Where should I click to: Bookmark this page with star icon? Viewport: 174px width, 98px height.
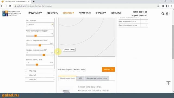158,6
